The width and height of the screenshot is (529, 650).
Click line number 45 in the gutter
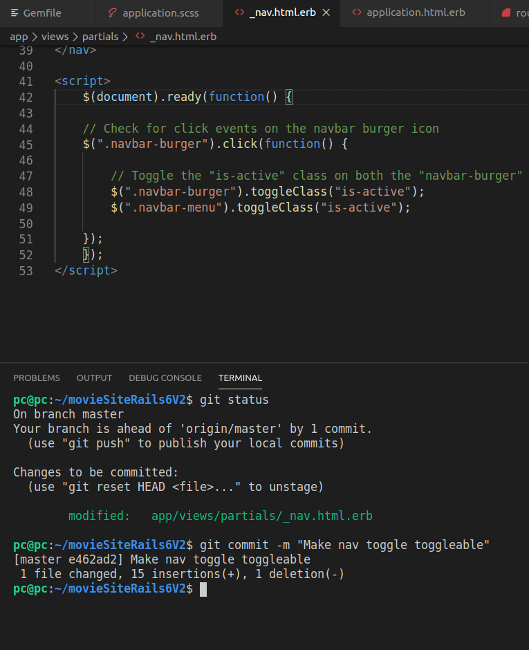[x=26, y=145]
